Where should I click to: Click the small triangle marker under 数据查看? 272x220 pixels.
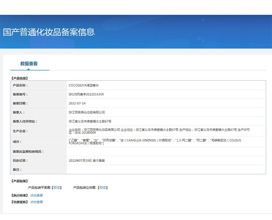click(29, 69)
